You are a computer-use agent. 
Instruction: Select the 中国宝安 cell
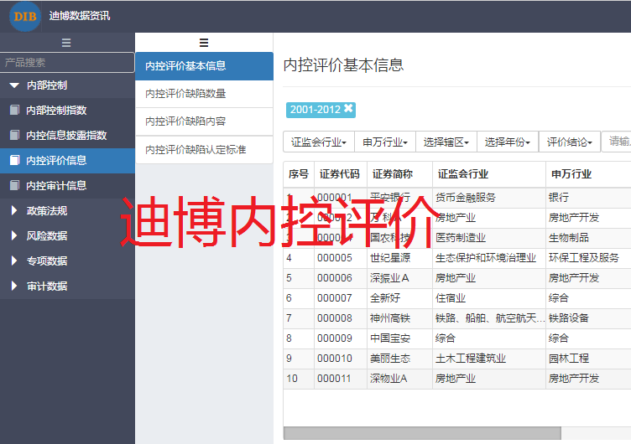(399, 338)
